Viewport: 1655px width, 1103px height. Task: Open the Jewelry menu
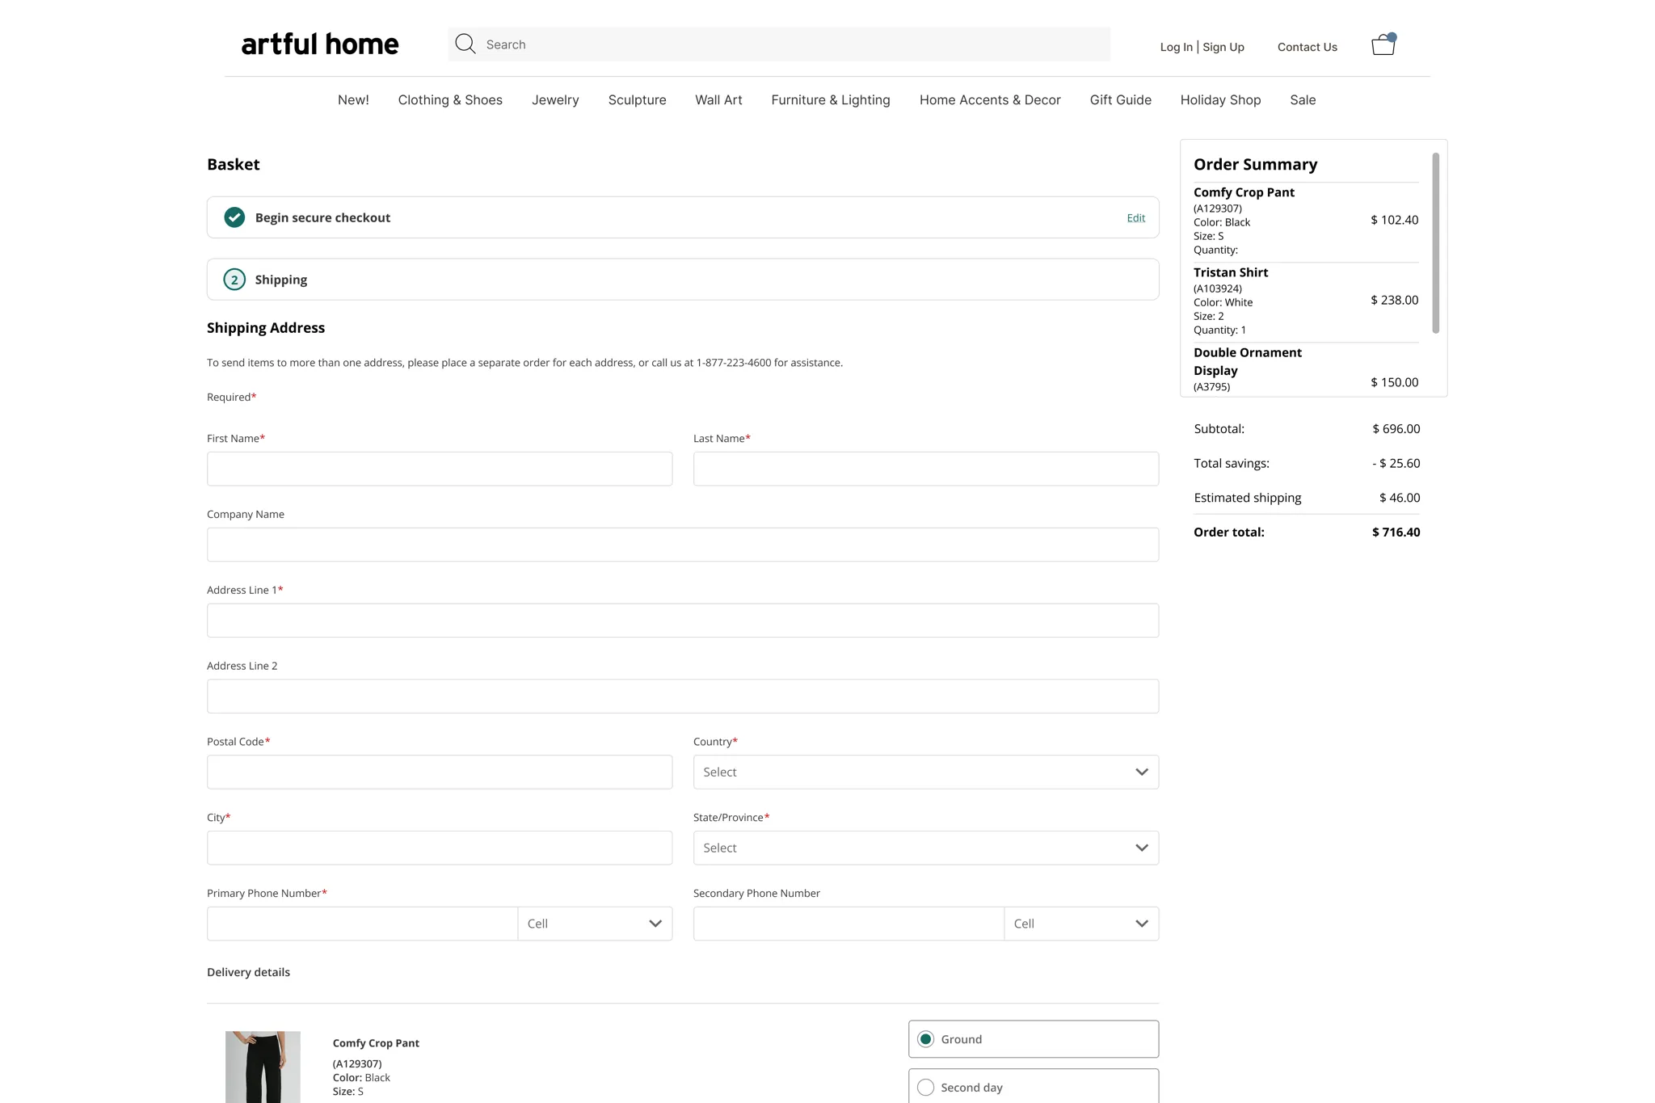[x=555, y=100]
